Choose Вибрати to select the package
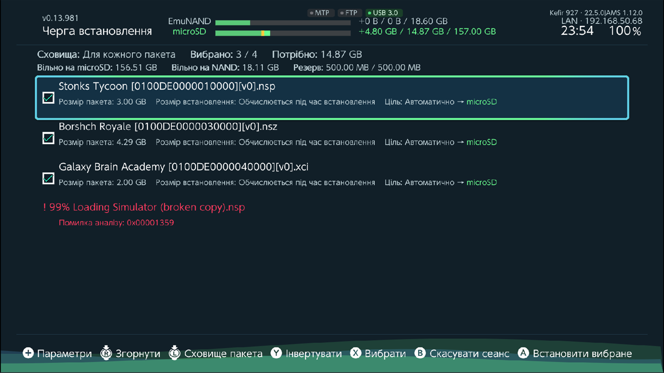 pos(385,354)
